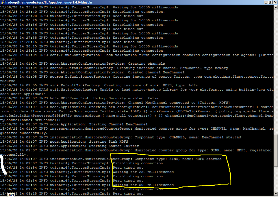Viewport: 278px width, 197px height.
Task: Click the scrollbar down arrow
Action: coord(276,194)
